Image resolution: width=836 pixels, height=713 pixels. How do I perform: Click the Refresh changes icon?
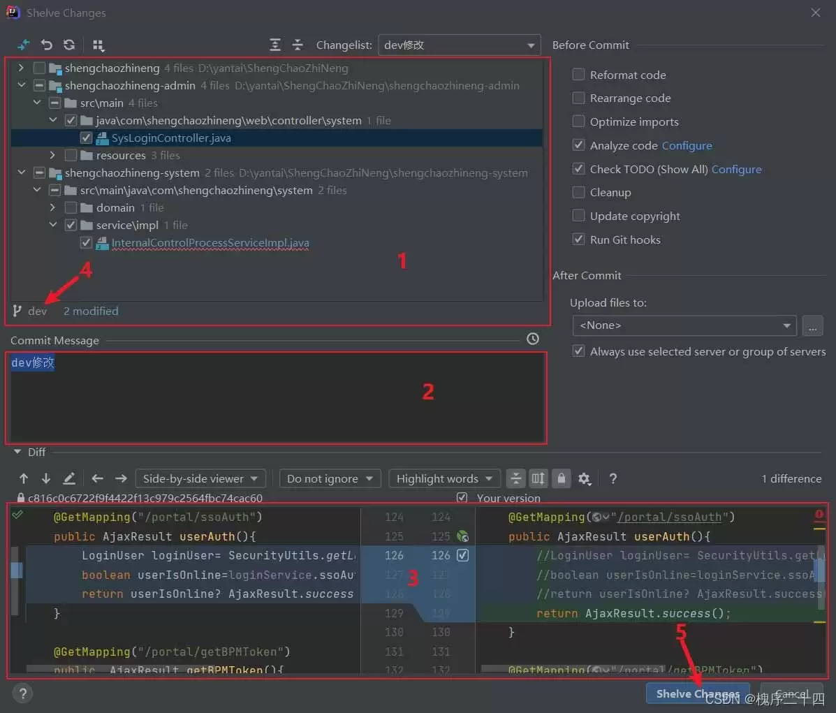click(x=69, y=45)
